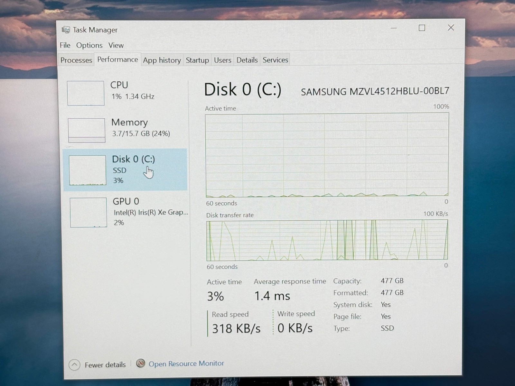Click the Formatted 477 GB value
This screenshot has width=515, height=386.
click(x=392, y=293)
